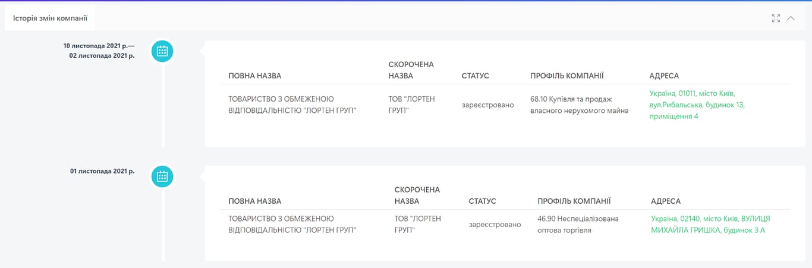Expand the company history panel to fullscreen
The width and height of the screenshot is (812, 268).
[x=776, y=18]
